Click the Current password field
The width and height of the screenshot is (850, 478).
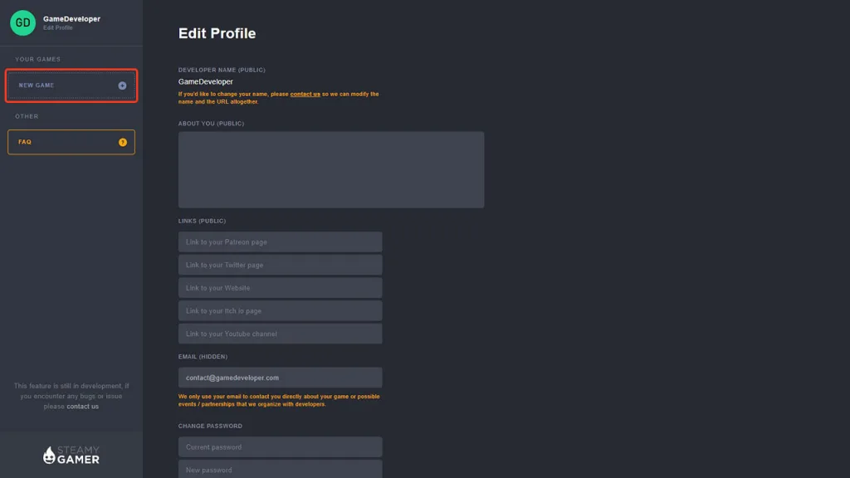click(281, 447)
